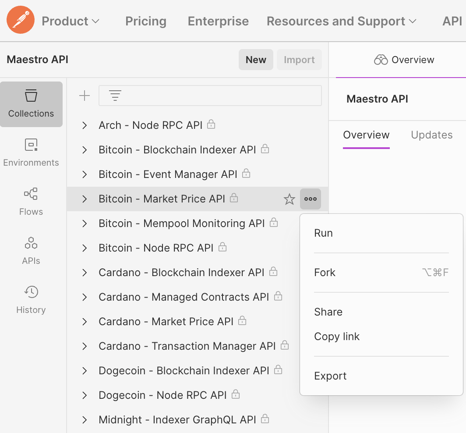466x433 pixels.
Task: Click the Postman logo in the top bar
Action: 20,20
